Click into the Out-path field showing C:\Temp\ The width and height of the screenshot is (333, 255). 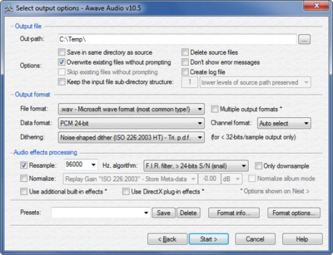point(177,39)
